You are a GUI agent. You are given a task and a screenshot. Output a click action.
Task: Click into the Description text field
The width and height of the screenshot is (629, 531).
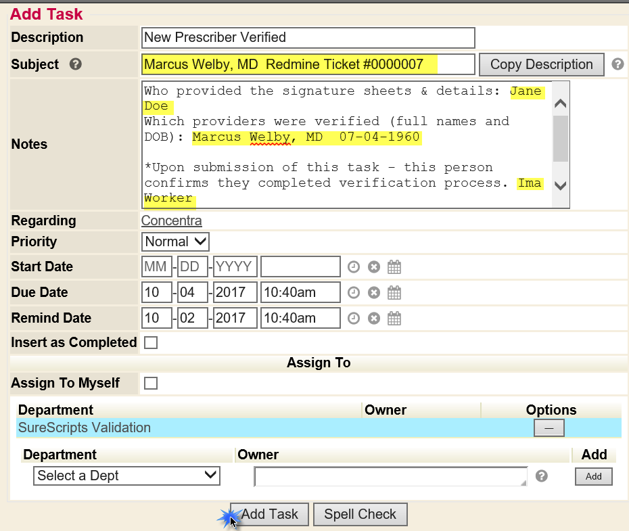click(x=308, y=38)
